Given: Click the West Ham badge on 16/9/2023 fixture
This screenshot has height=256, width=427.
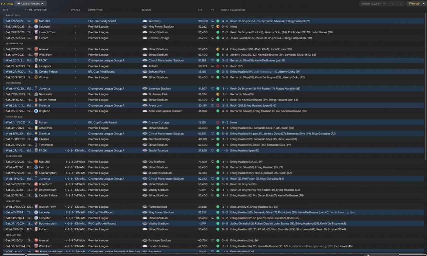Looking at the screenshot, I should coord(36,55).
